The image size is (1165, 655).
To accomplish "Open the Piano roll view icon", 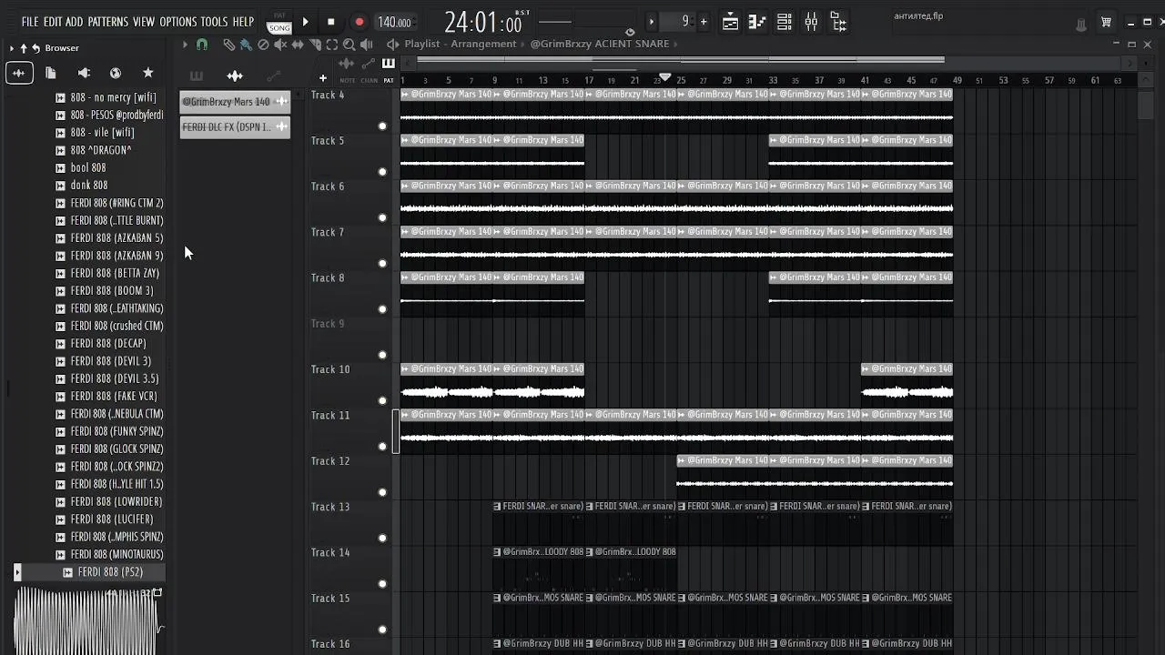I will pos(757,23).
